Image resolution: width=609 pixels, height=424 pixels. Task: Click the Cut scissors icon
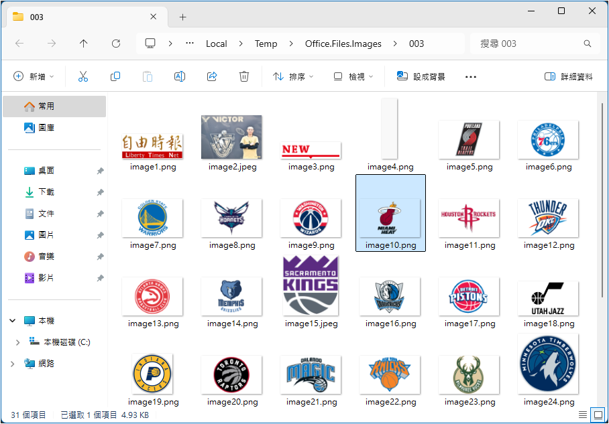click(83, 76)
